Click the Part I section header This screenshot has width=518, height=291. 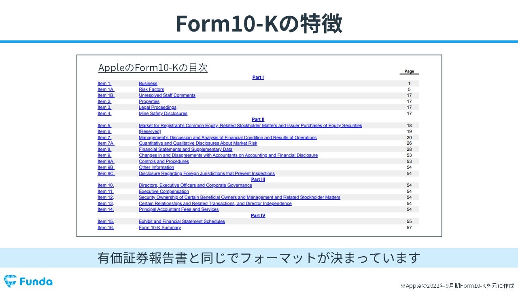click(258, 77)
